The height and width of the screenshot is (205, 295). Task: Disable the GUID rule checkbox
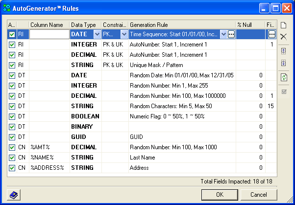tap(12, 137)
